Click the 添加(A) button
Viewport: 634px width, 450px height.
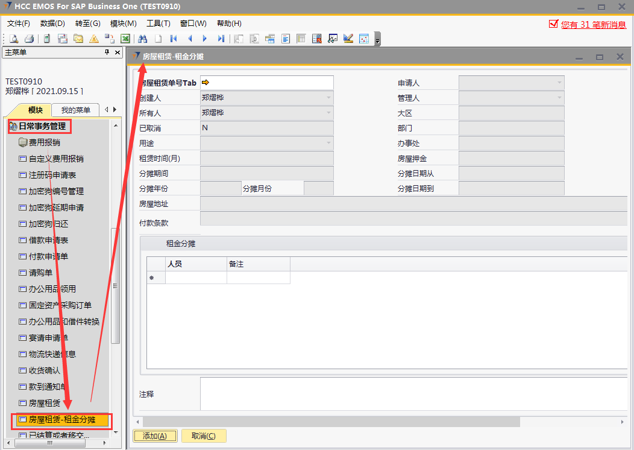[155, 436]
